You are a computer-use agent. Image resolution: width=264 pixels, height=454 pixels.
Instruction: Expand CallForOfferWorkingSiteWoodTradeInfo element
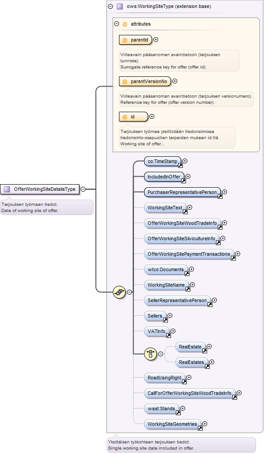pyautogui.click(x=239, y=393)
